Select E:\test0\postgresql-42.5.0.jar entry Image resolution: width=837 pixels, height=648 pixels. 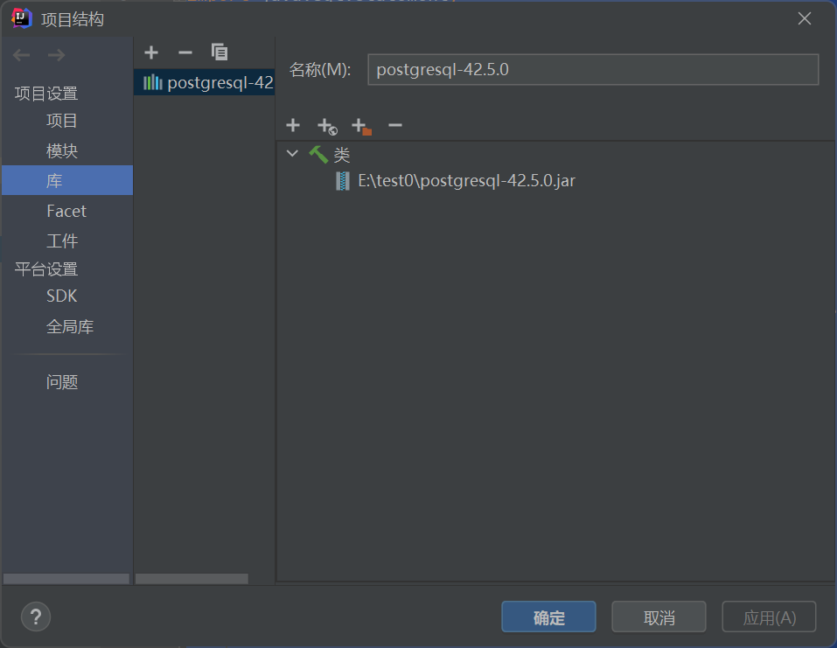(466, 181)
